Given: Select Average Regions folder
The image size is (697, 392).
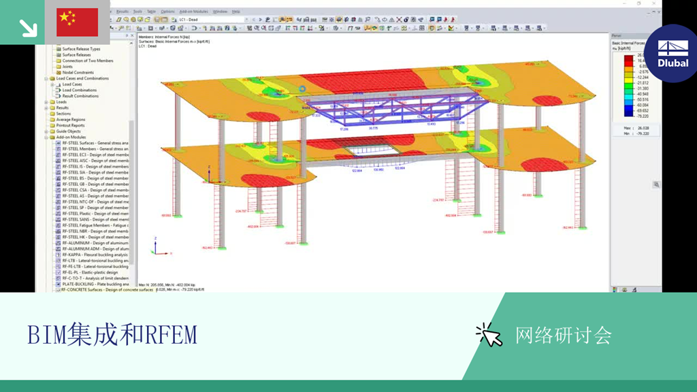Looking at the screenshot, I should coord(70,119).
